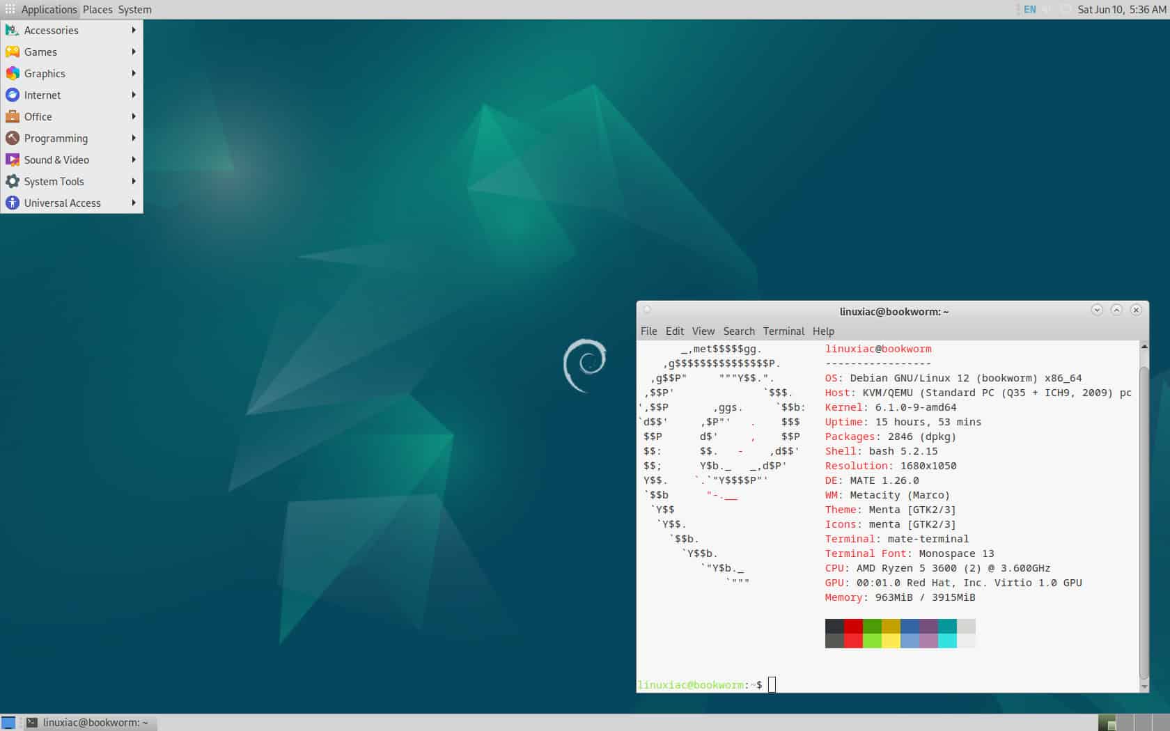Click the Sound & Video icon
Screen dimensions: 1170x731
coord(13,159)
